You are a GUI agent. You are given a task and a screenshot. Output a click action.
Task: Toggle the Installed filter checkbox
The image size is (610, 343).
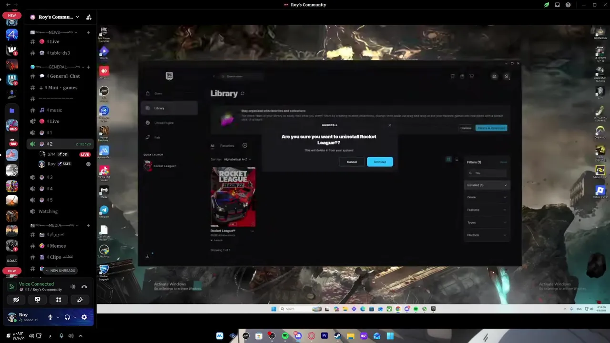click(x=487, y=185)
